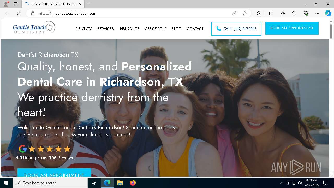
Task: Open the Favorites list
Action: [283, 13]
